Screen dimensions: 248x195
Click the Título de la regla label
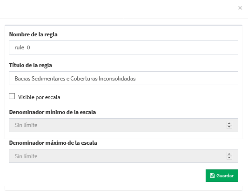pos(31,65)
